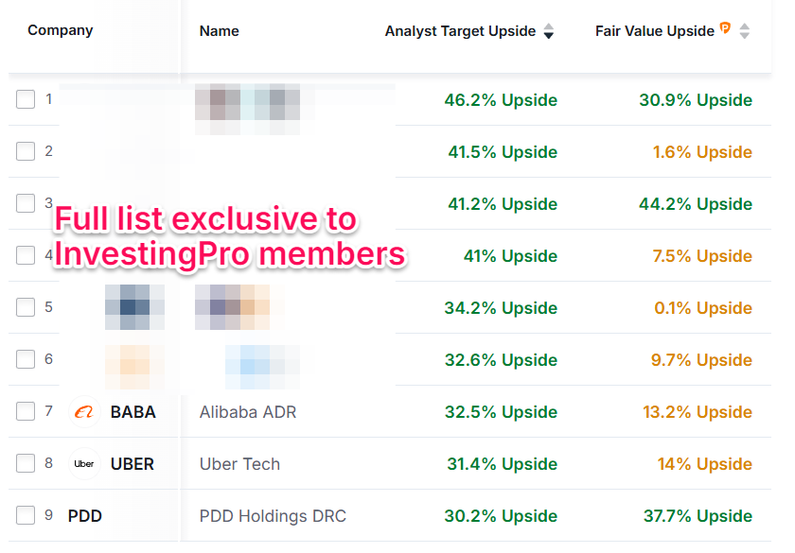This screenshot has height=553, width=795.
Task: Click the Alibaba logo icon beside BABA
Action: click(85, 411)
